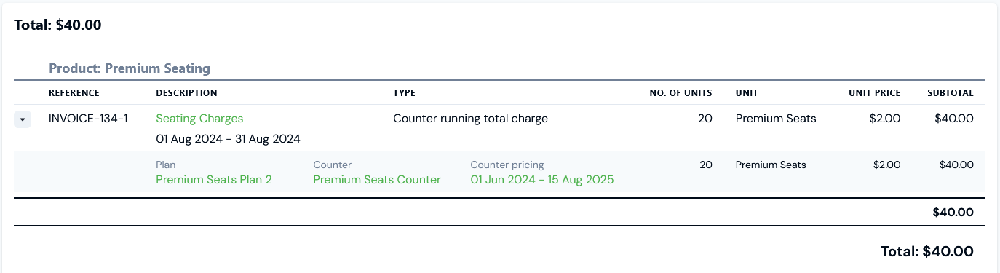Open counter pricing 01 Jun 2024 - 15 Aug 2025
This screenshot has width=1000, height=273.
(542, 179)
